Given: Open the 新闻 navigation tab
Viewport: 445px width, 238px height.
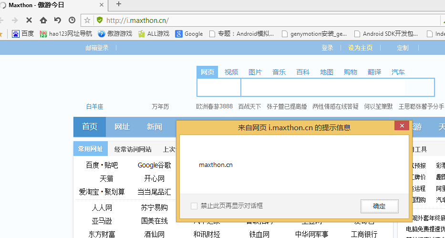Looking at the screenshot, I should pyautogui.click(x=155, y=127).
